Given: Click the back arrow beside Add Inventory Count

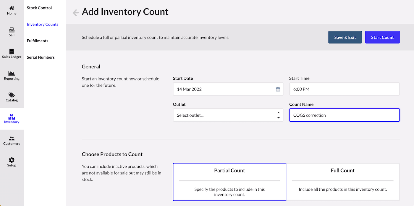Looking at the screenshot, I should click(x=76, y=12).
